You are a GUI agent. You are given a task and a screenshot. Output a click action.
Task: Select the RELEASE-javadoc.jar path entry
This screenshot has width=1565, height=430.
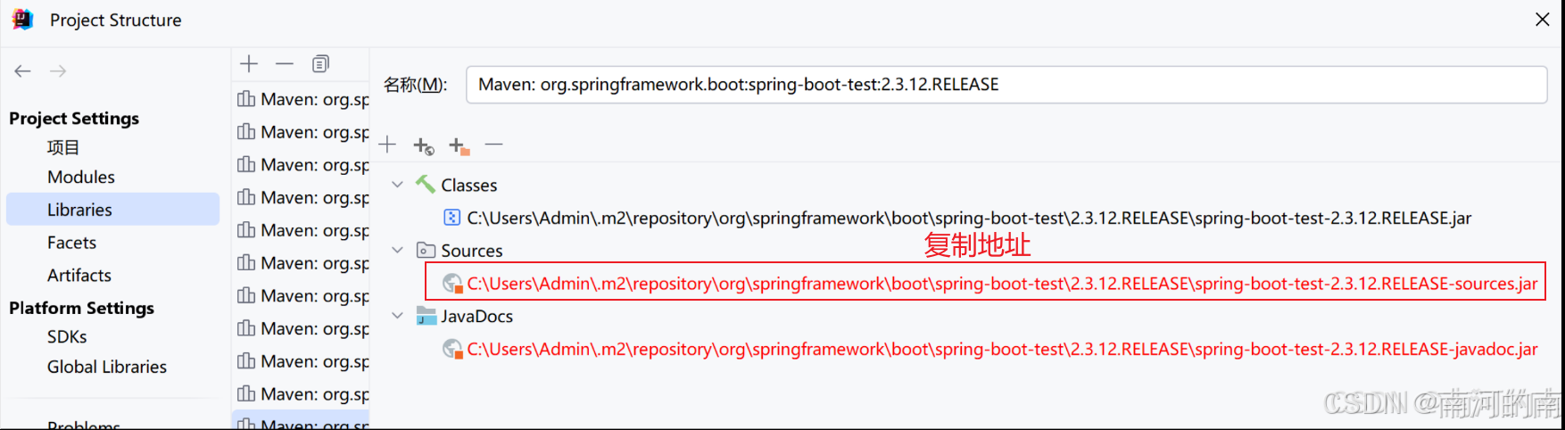click(1002, 349)
